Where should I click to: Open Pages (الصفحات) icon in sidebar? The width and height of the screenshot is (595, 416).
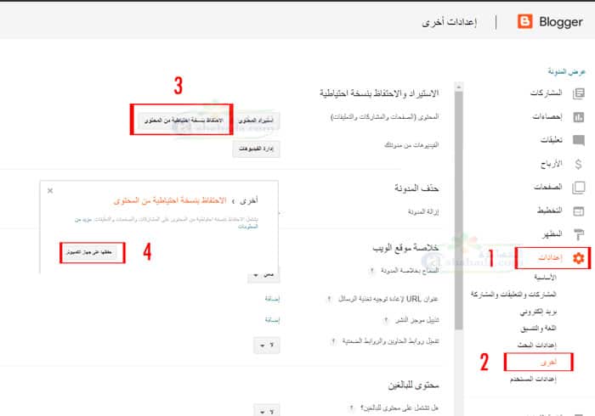point(579,188)
